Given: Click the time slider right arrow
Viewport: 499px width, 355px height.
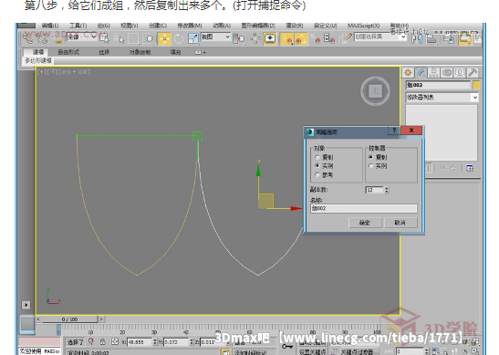Looking at the screenshot, I should pos(101,318).
